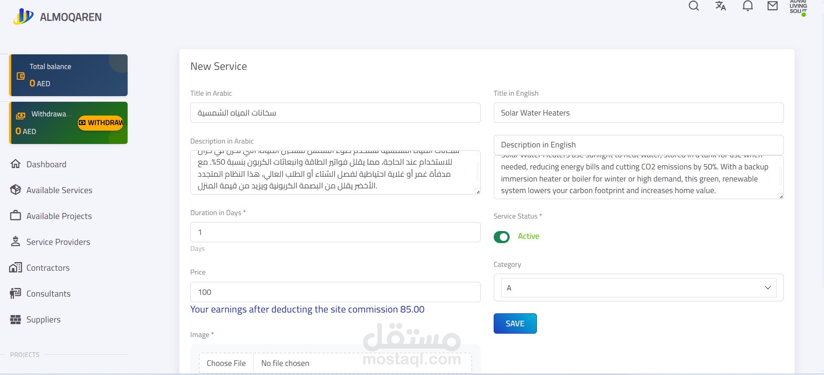Click the ALMOQAREN logo
This screenshot has height=375, width=824.
coord(58,17)
